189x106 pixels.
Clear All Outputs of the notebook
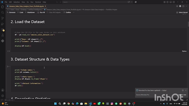coord(54,12)
